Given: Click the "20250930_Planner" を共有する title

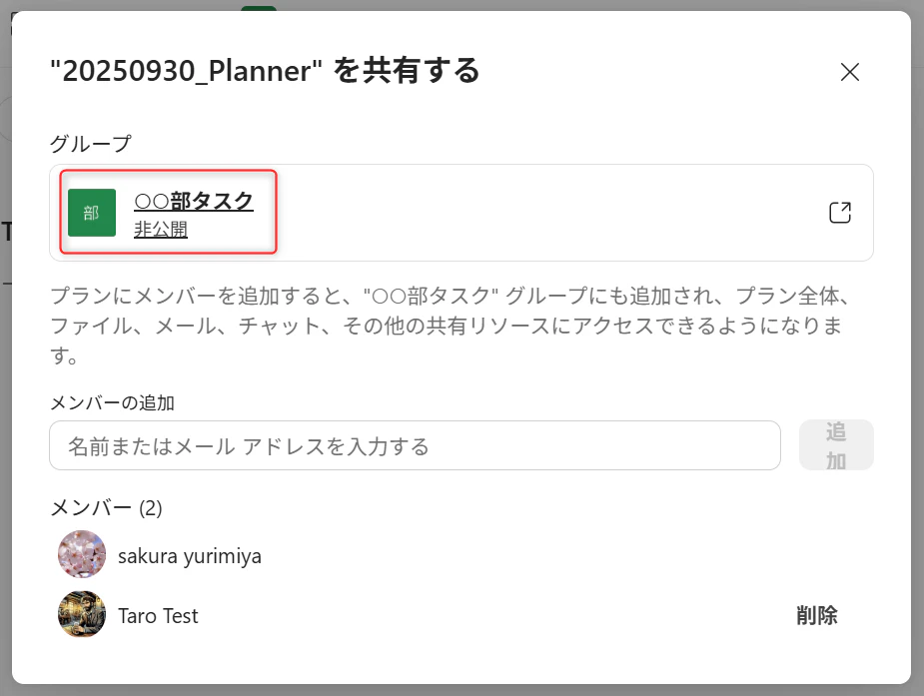Looking at the screenshot, I should 265,71.
